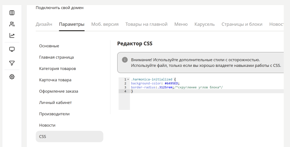This screenshot has height=147, width=290.
Task: Click line number 4 in editor gutter
Action: [125, 91]
